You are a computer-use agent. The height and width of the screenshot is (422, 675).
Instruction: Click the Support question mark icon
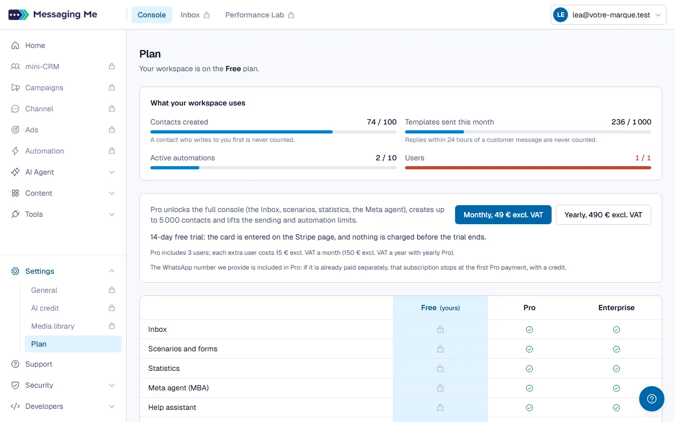click(15, 364)
